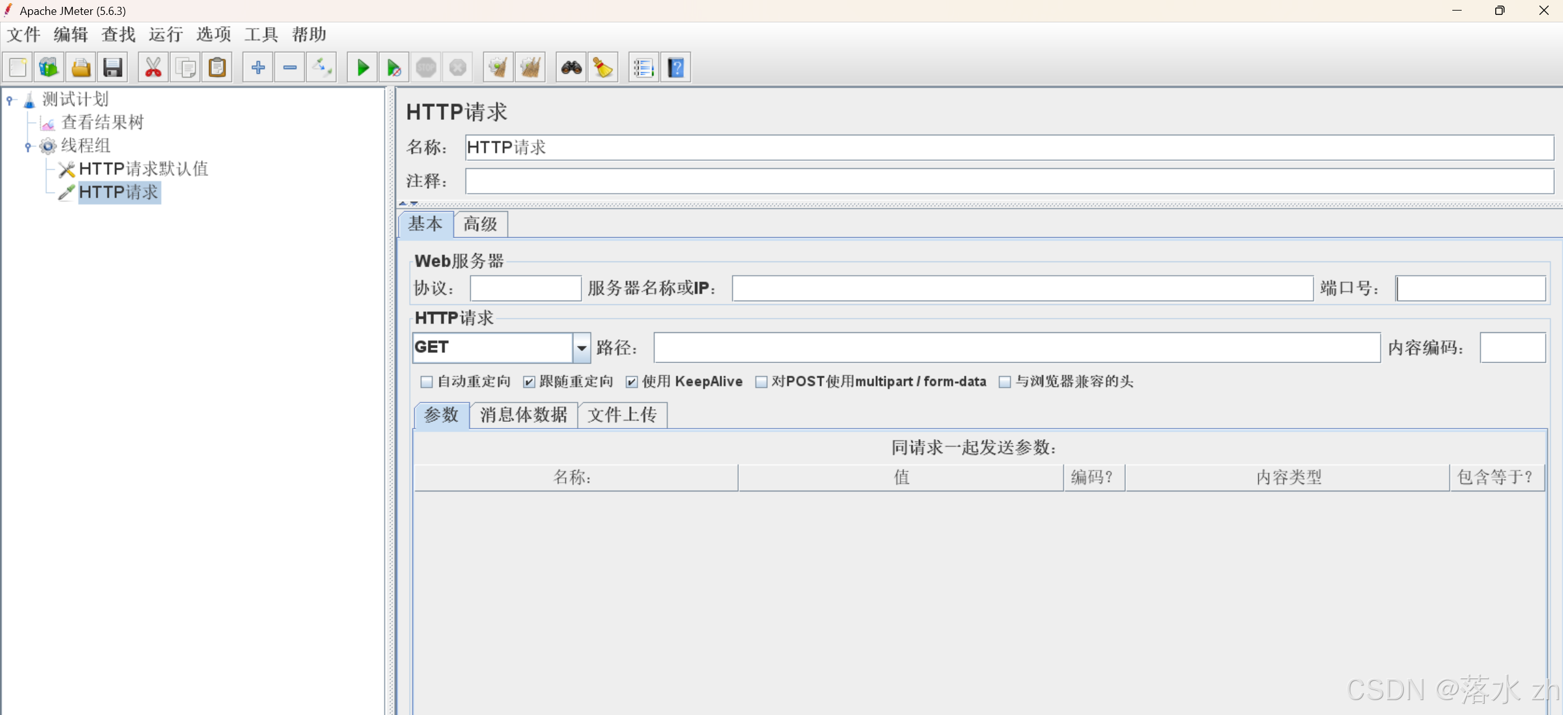Click the 编码? column header
Viewport: 1563px width, 715px height.
click(x=1094, y=478)
